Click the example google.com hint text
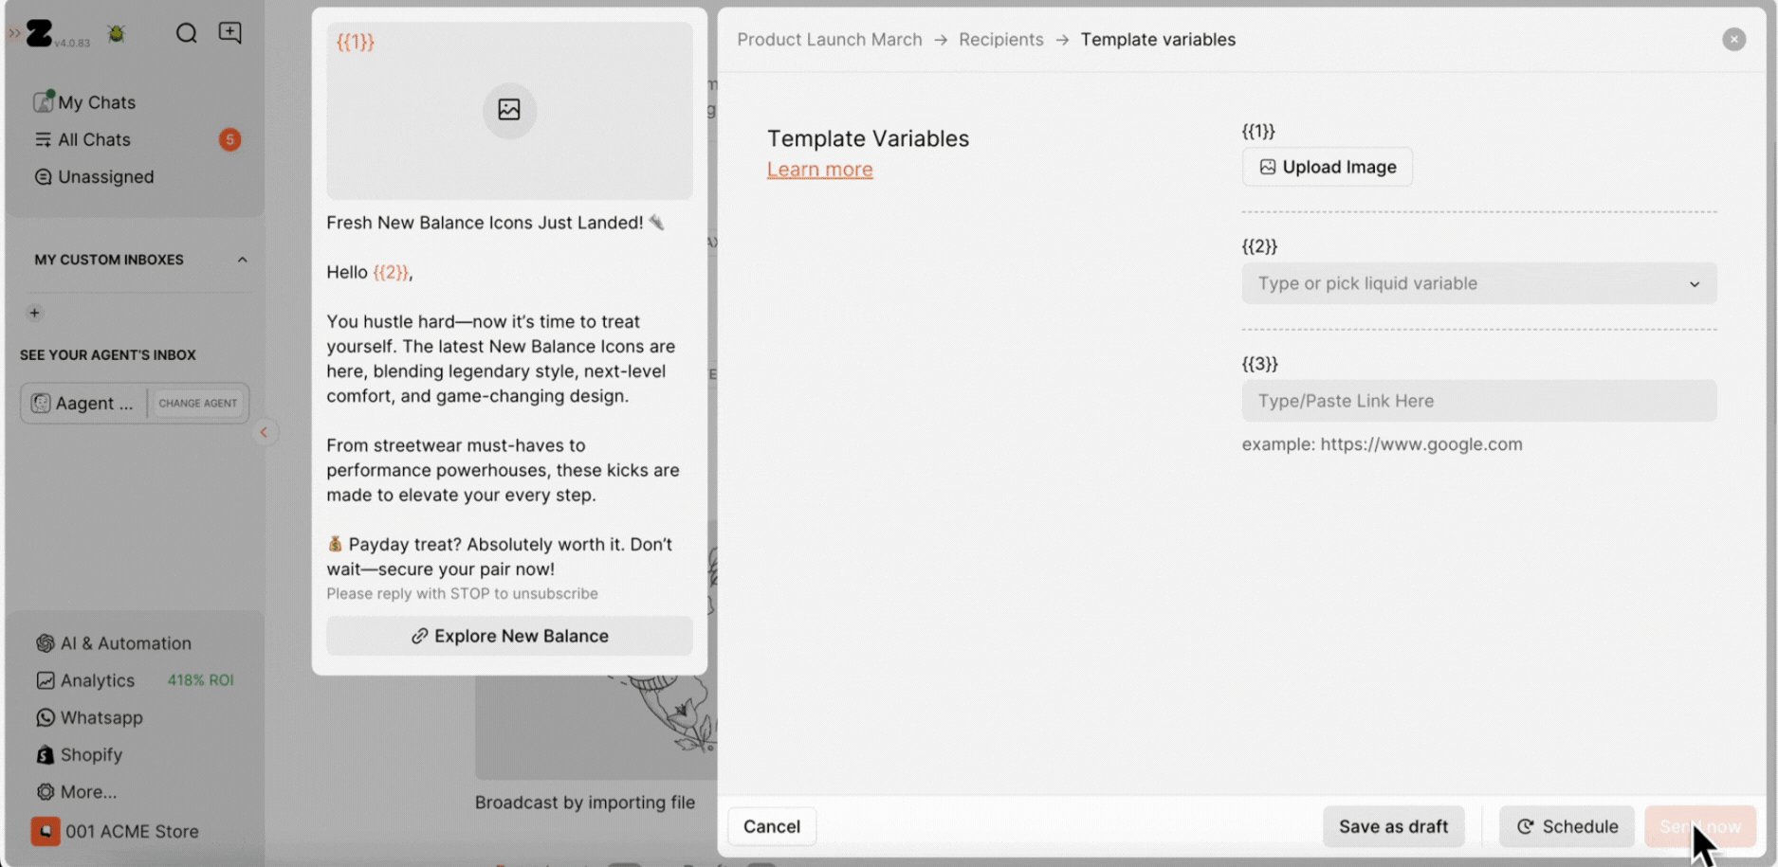The width and height of the screenshot is (1778, 867). coord(1382,444)
